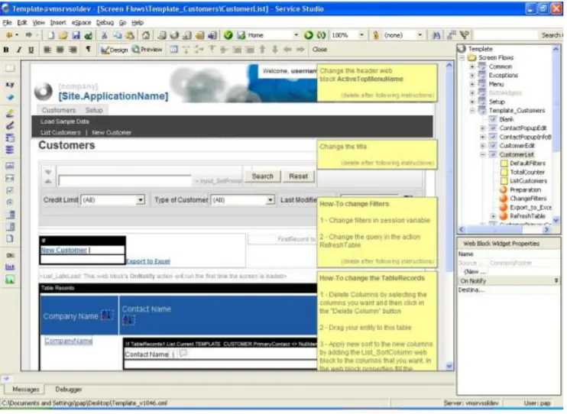The width and height of the screenshot is (567, 414).
Task: Click the green publish/verify check icon
Action: click(x=228, y=35)
